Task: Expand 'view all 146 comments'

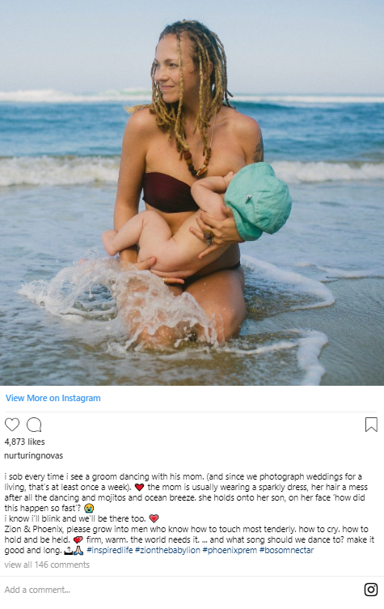Action: click(x=47, y=565)
